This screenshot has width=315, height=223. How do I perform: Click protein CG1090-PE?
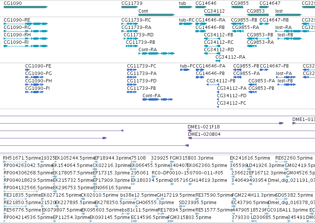(27, 70)
